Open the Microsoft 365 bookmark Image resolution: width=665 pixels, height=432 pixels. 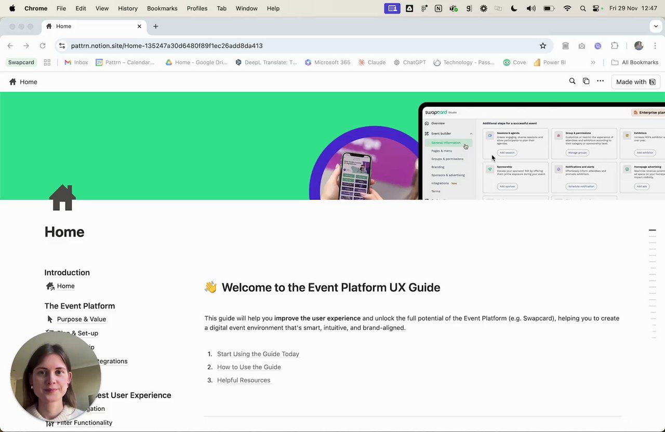[327, 62]
